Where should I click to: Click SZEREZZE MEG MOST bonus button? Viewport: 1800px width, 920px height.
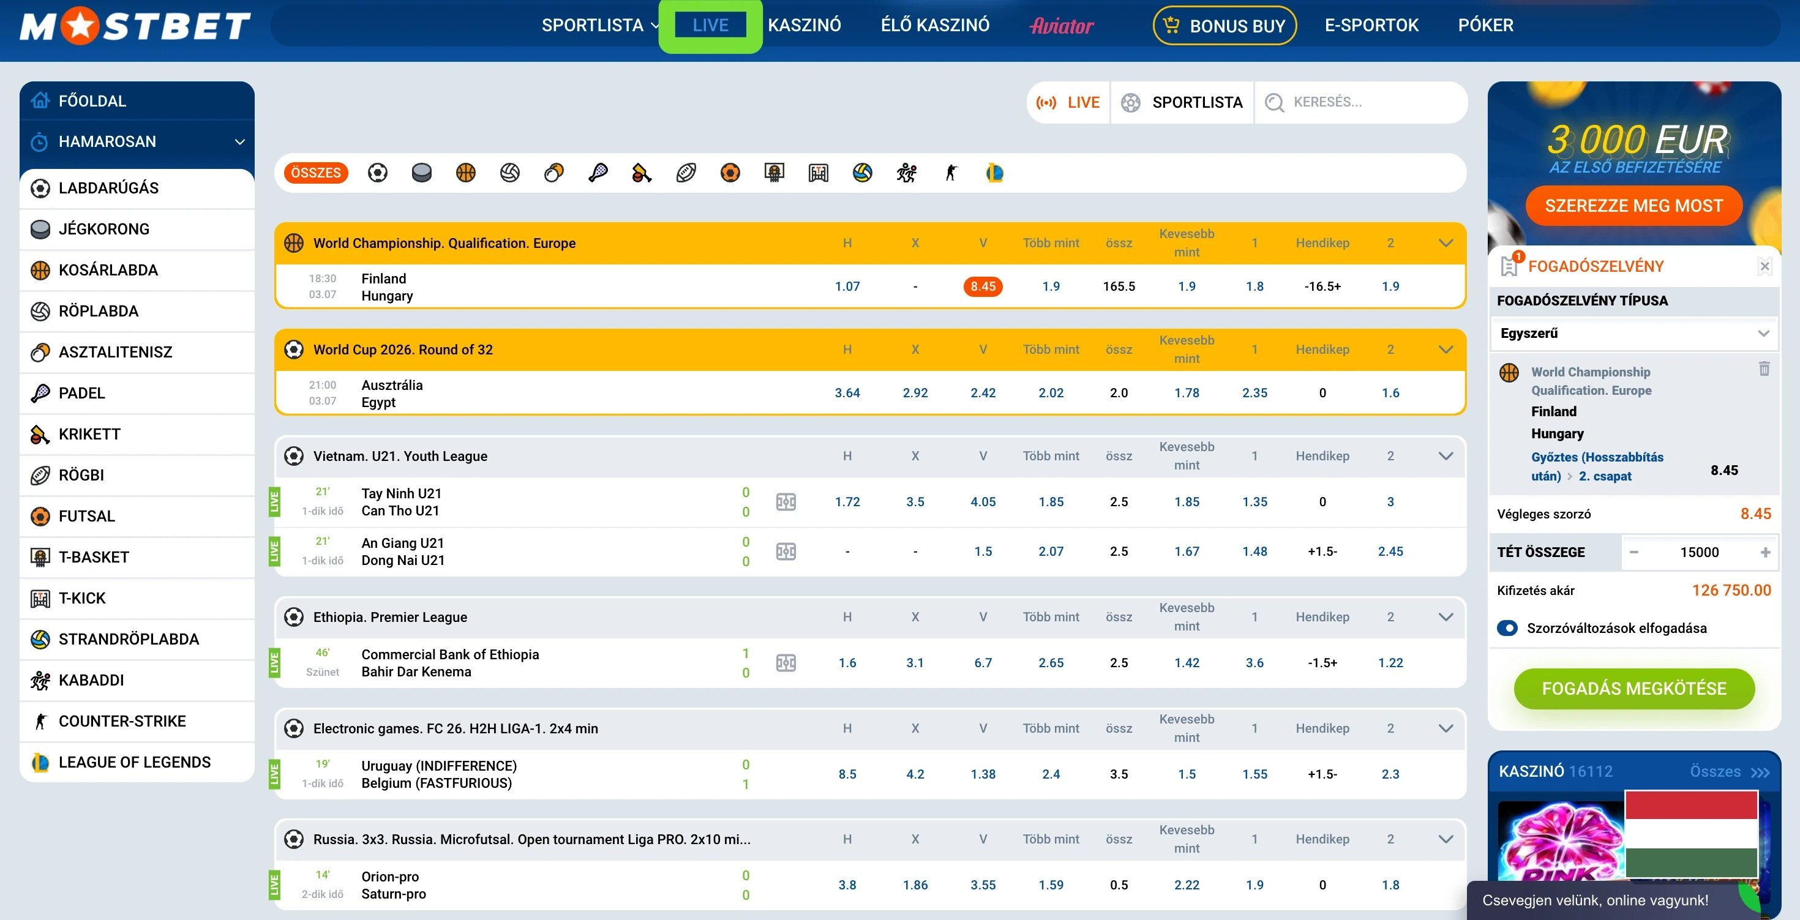(x=1633, y=206)
